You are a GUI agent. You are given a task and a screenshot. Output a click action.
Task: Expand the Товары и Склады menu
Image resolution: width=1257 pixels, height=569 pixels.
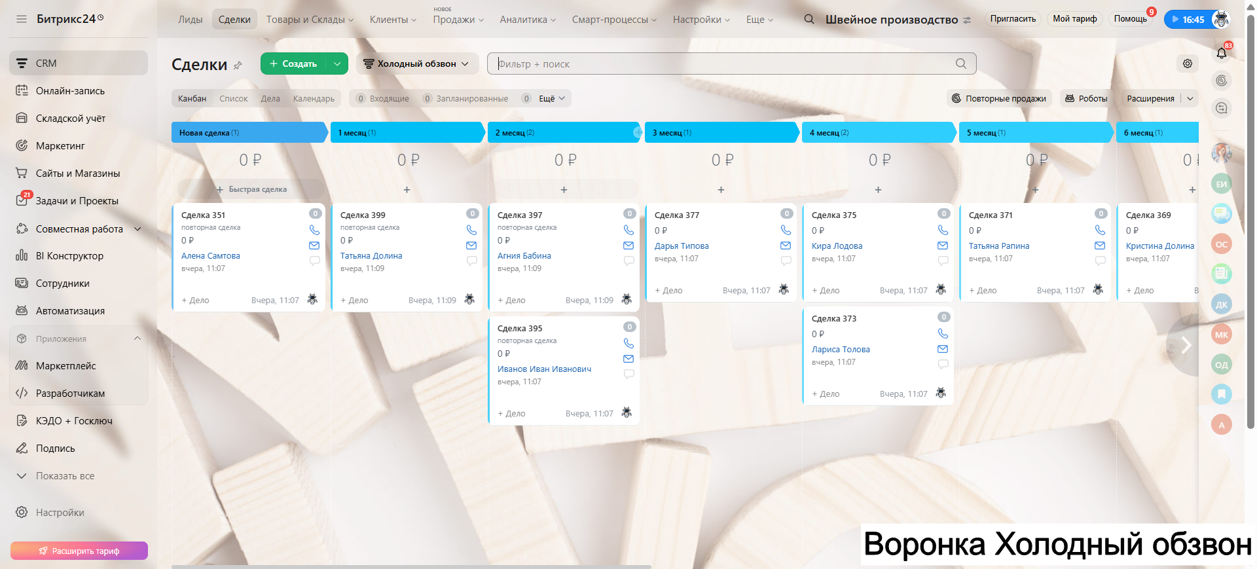tap(310, 20)
